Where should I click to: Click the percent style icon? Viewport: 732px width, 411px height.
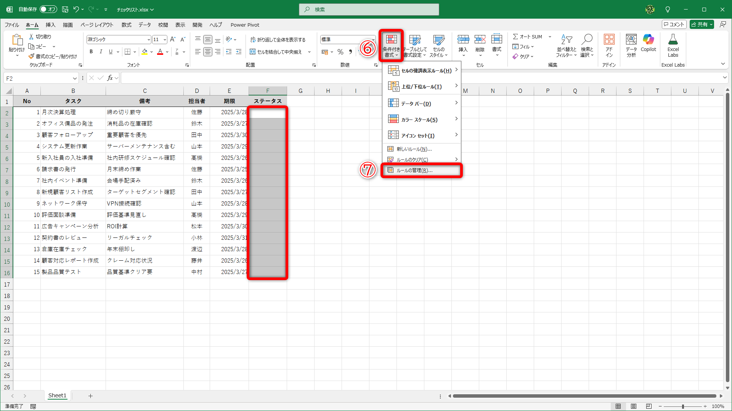(x=340, y=52)
